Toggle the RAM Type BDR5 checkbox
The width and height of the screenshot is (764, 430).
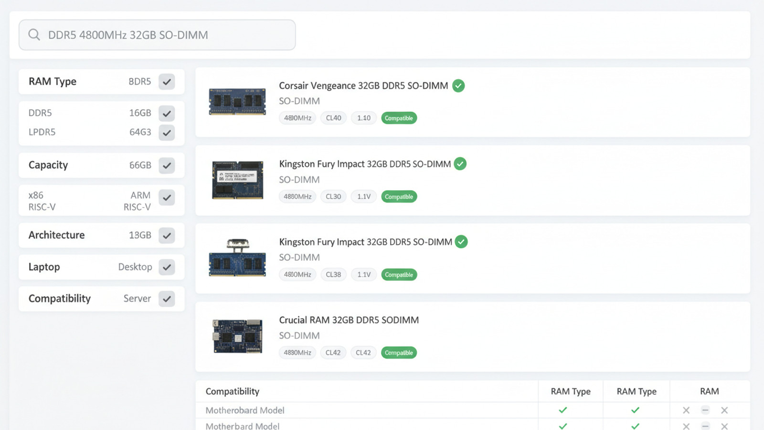tap(167, 82)
